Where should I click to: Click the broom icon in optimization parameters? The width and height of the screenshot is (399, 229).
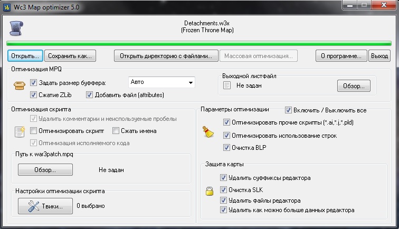tap(208, 132)
